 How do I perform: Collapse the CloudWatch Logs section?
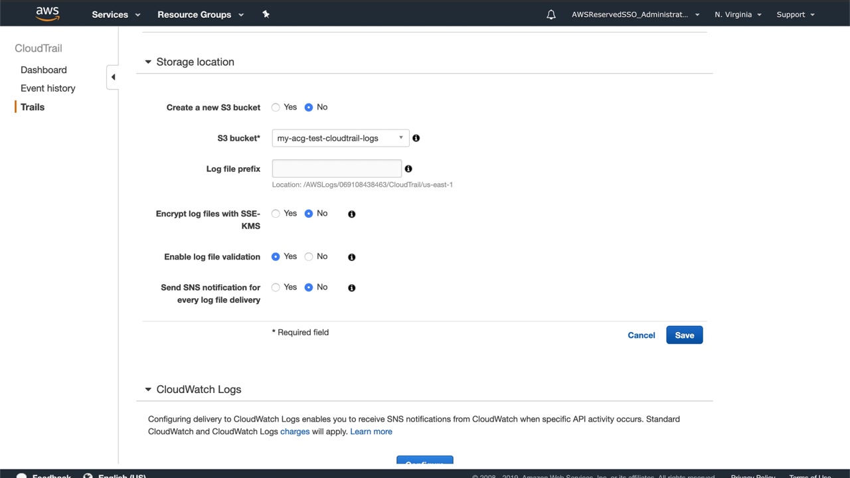(x=148, y=390)
